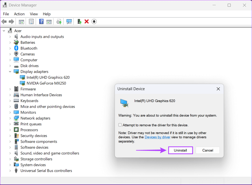Click the red X Uninstall device icon
This screenshot has width=252, height=185.
pyautogui.click(x=87, y=21)
